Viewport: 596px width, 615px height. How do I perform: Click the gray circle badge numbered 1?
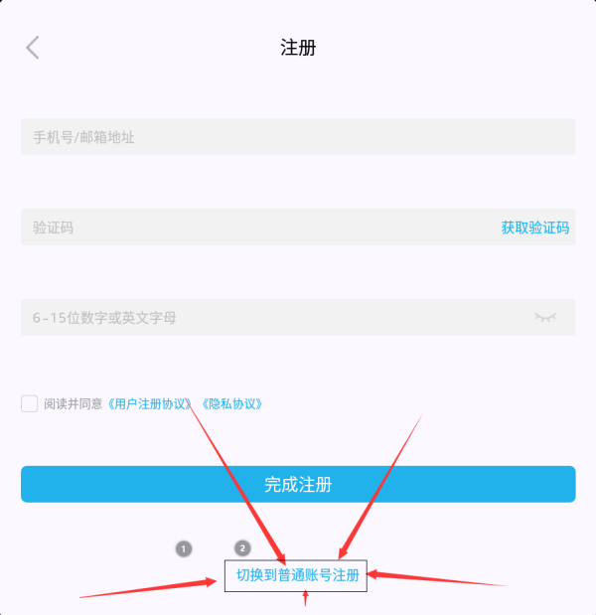coord(184,548)
